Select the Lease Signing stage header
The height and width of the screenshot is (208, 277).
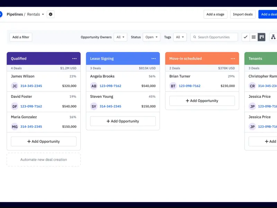point(123,59)
